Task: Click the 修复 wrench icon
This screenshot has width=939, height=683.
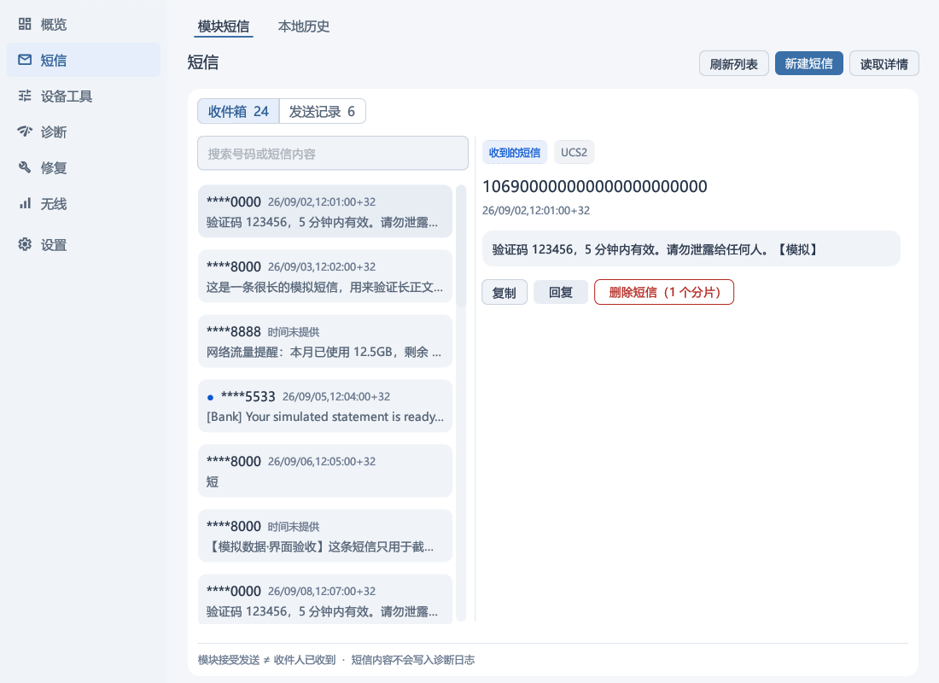Action: (x=25, y=167)
